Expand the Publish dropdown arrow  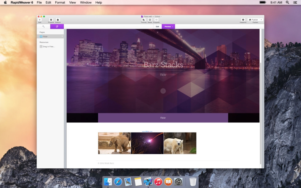click(261, 20)
